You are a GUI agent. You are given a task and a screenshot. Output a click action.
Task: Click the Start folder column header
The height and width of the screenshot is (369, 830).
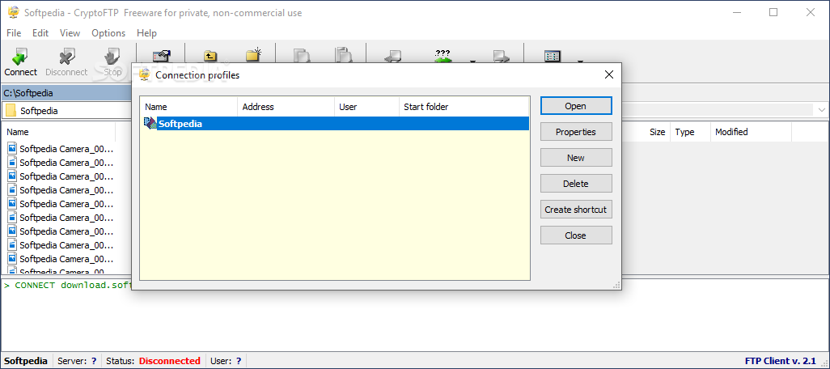[x=464, y=107]
